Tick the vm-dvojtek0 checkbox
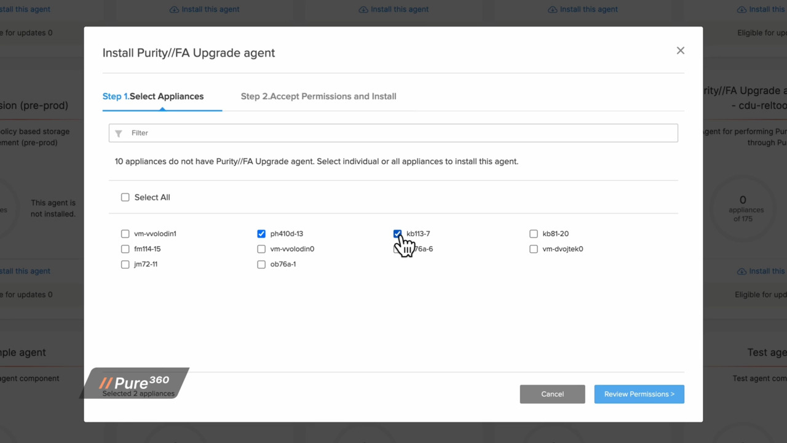The height and width of the screenshot is (443, 787). tap(534, 249)
